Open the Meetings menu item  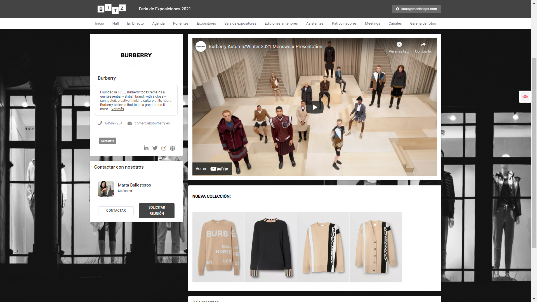tap(373, 23)
